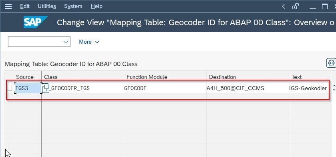Open the command field dropdown arrow
Viewport: 336px width, 157px height.
coord(66,42)
